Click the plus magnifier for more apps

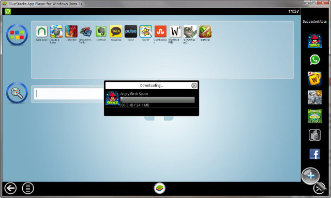310,176
